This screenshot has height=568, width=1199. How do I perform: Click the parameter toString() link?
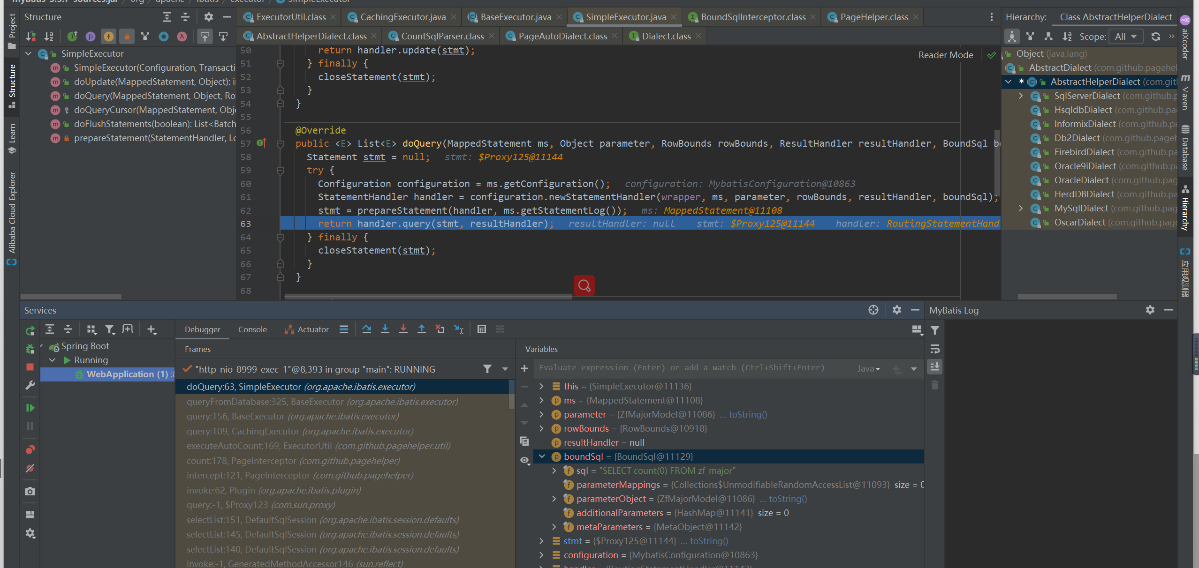point(748,414)
